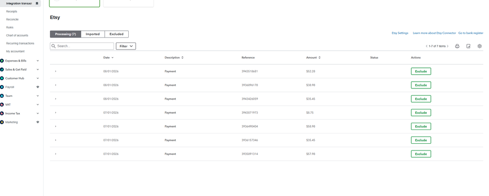Sort the table by Amount column
The image size is (489, 196).
(x=320, y=58)
